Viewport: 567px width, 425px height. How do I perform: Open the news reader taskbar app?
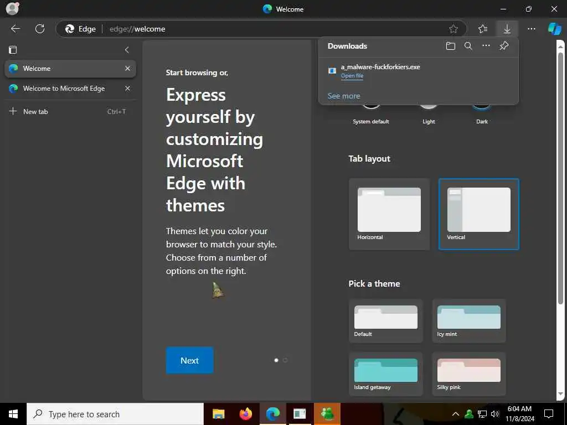300,414
